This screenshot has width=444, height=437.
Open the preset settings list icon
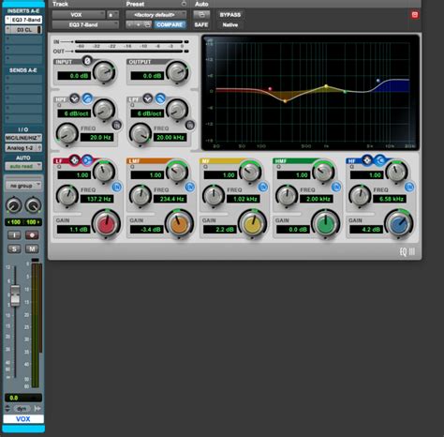click(x=147, y=24)
